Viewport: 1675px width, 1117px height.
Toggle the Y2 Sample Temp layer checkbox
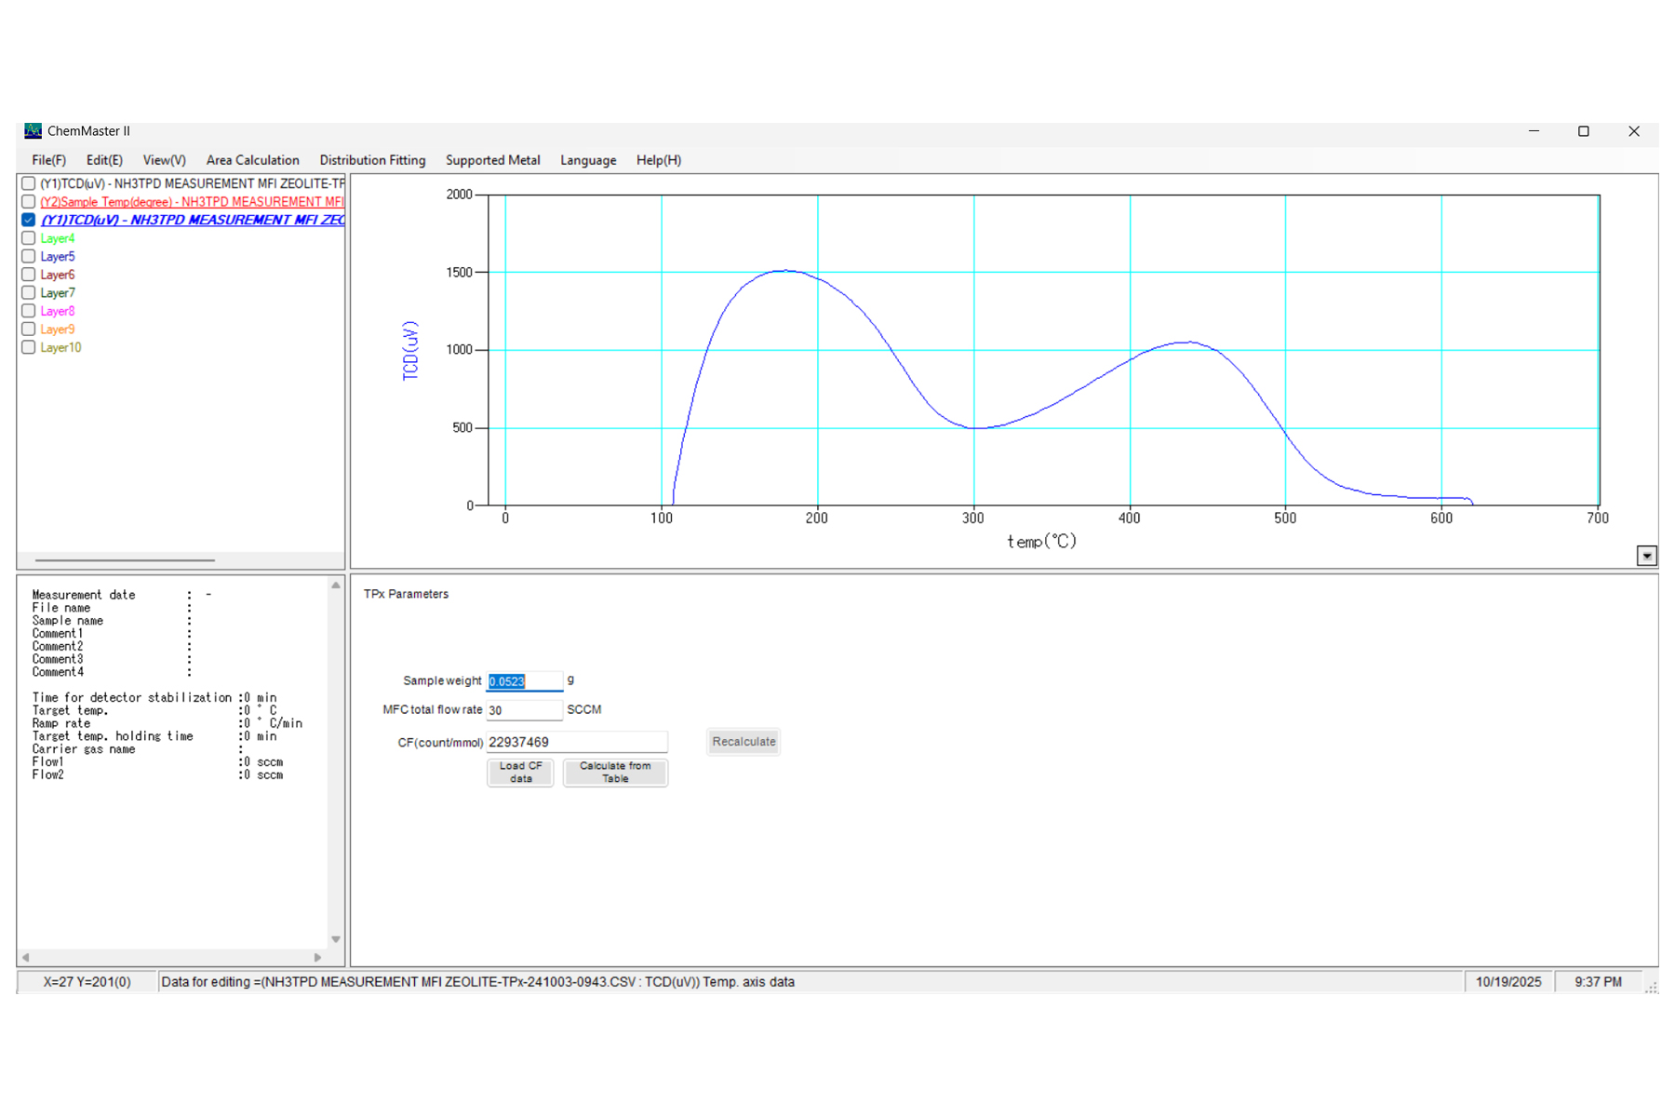(29, 202)
